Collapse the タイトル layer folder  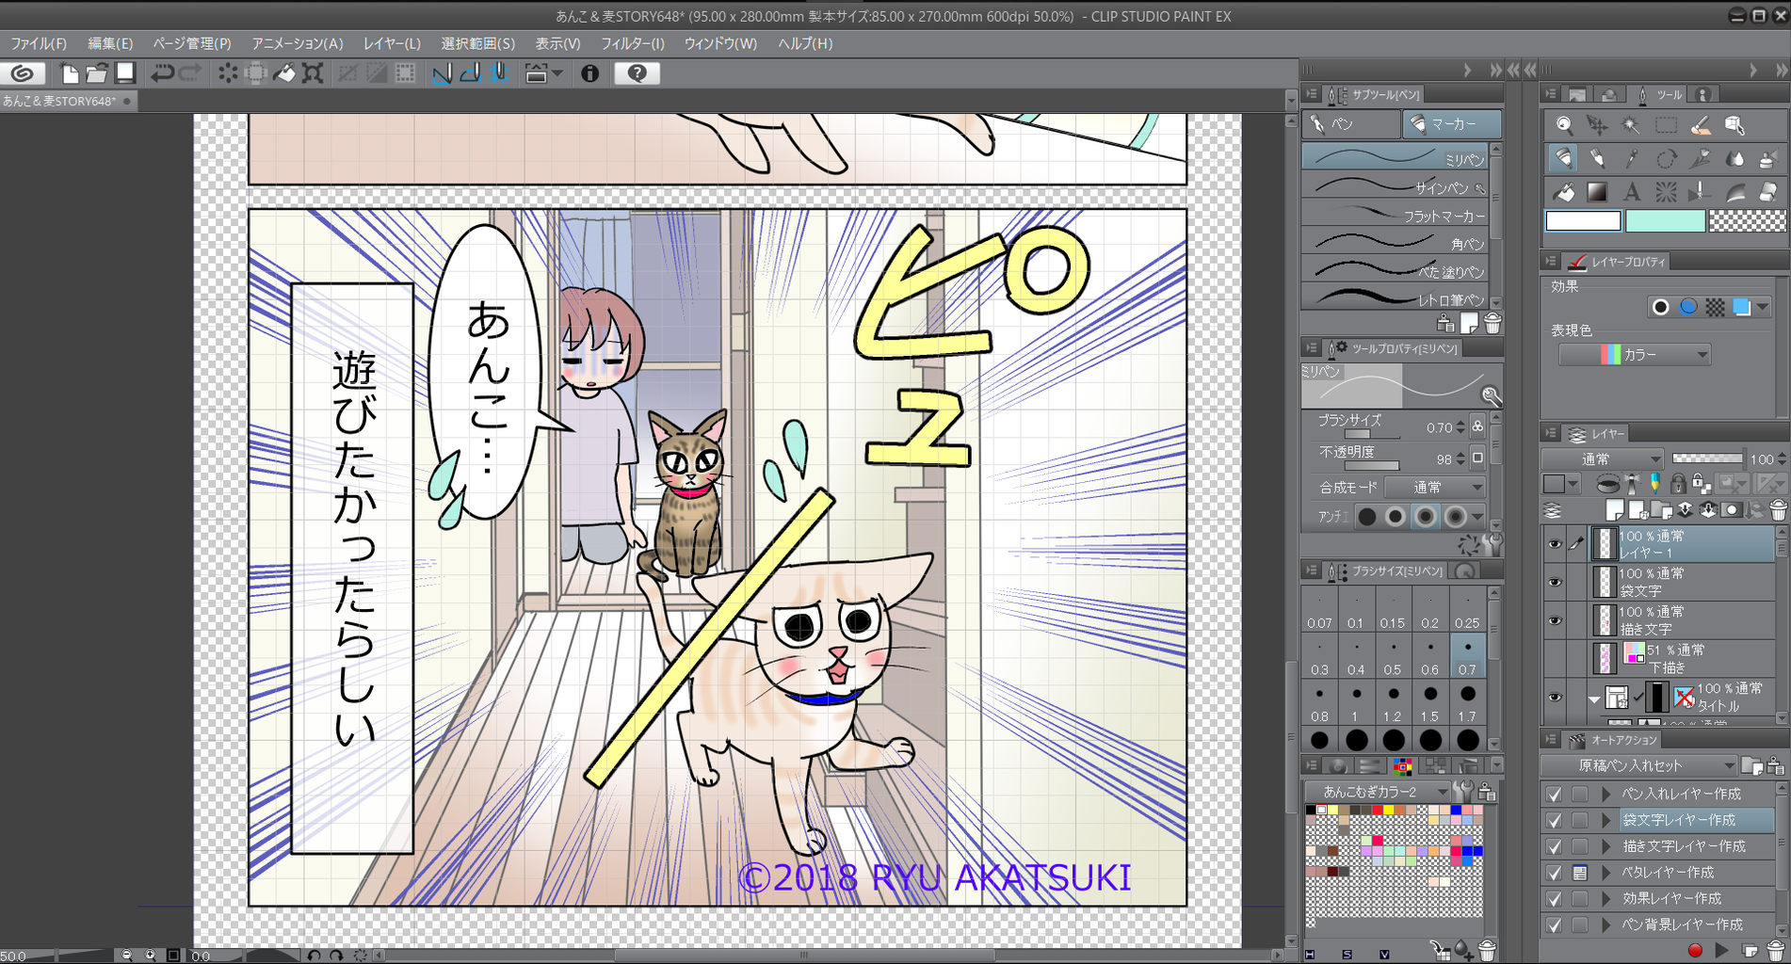(x=1593, y=699)
